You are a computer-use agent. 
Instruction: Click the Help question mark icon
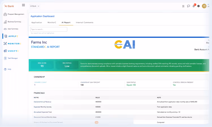click(x=5, y=69)
